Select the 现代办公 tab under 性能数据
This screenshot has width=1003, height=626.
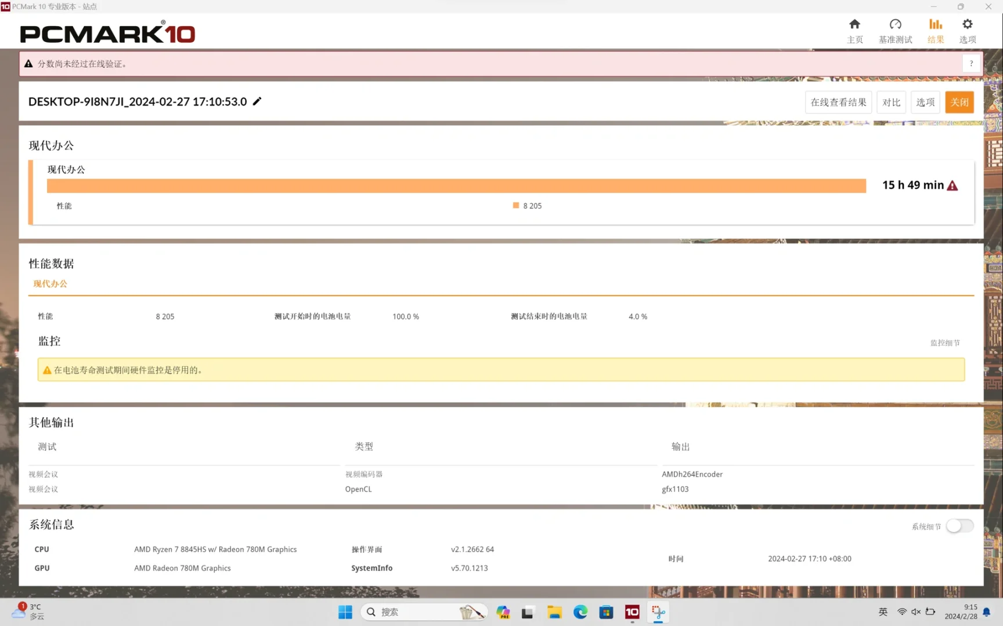[x=50, y=283]
